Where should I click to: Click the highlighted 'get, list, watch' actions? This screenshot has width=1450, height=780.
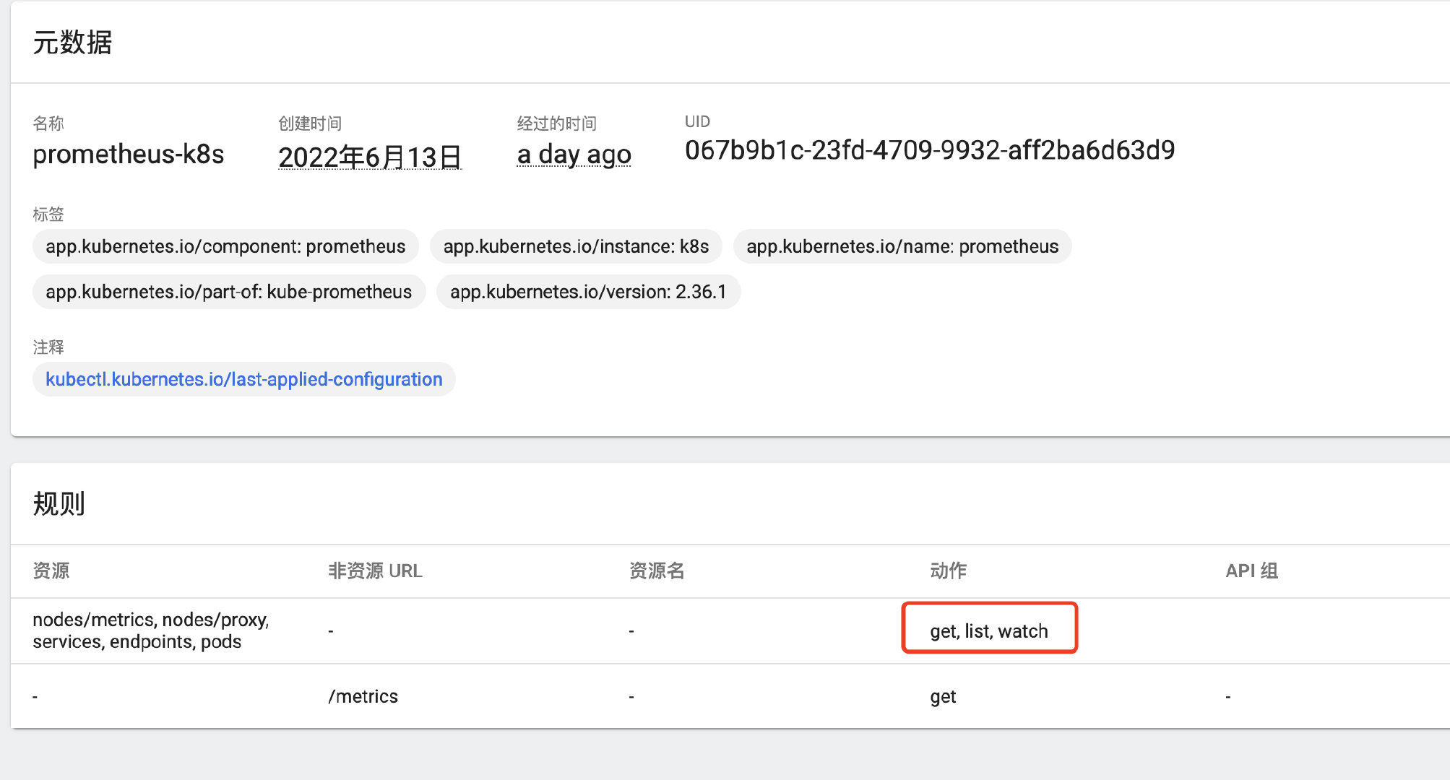pos(988,630)
